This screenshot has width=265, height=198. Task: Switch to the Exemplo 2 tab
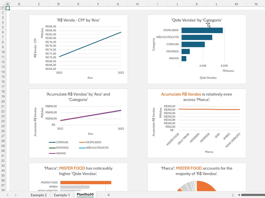(x=39, y=195)
